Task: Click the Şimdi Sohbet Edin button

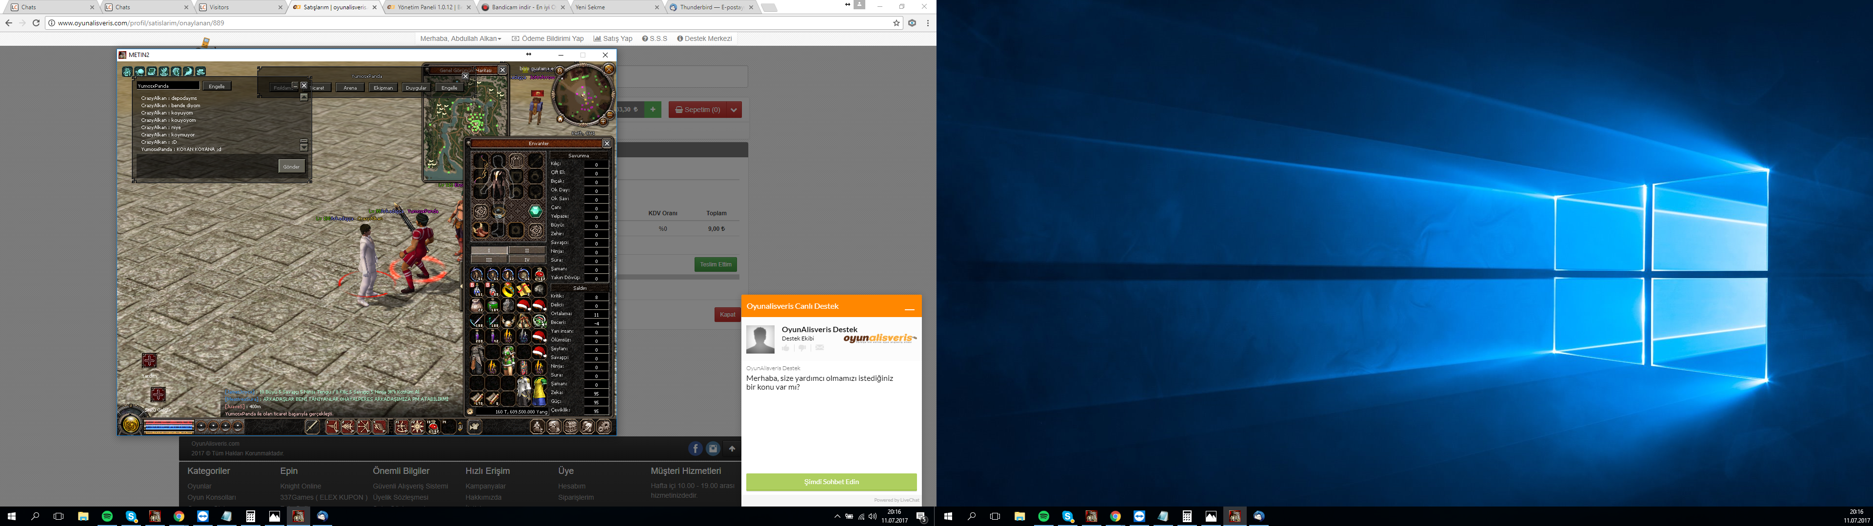Action: point(831,482)
